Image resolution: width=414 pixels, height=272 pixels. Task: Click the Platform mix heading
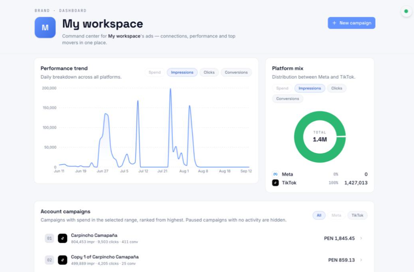(287, 68)
